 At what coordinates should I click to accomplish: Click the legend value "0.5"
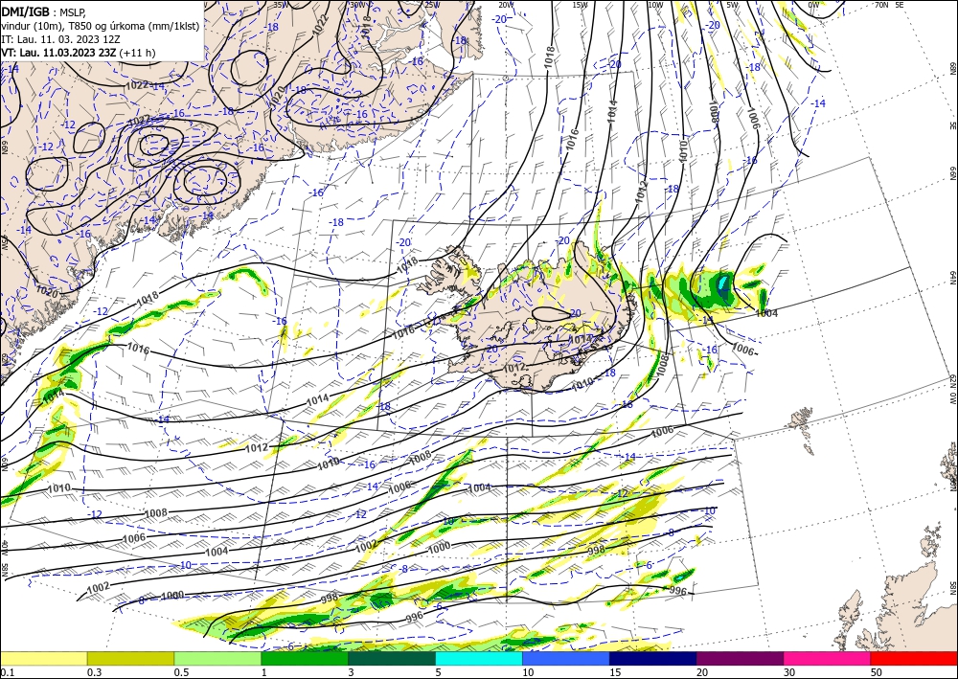coord(181,672)
